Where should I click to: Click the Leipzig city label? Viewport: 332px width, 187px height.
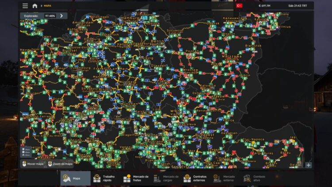(147, 58)
